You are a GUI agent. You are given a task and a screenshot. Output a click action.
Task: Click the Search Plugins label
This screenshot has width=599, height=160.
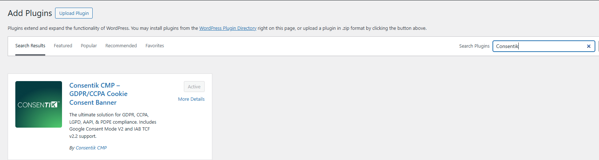(x=474, y=46)
